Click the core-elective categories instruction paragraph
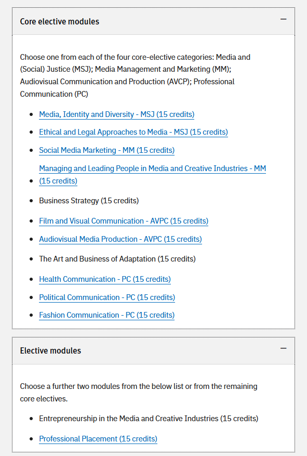 (135, 75)
